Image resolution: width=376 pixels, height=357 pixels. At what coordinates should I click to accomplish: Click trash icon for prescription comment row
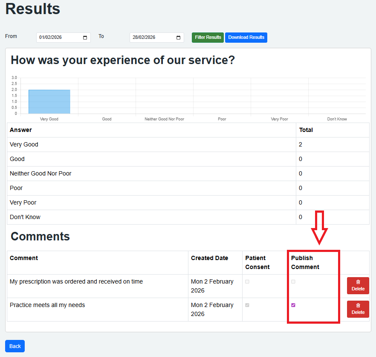pyautogui.click(x=358, y=282)
